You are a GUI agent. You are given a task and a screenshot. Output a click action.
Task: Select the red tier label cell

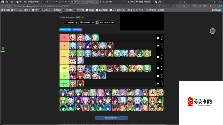coord(64,38)
